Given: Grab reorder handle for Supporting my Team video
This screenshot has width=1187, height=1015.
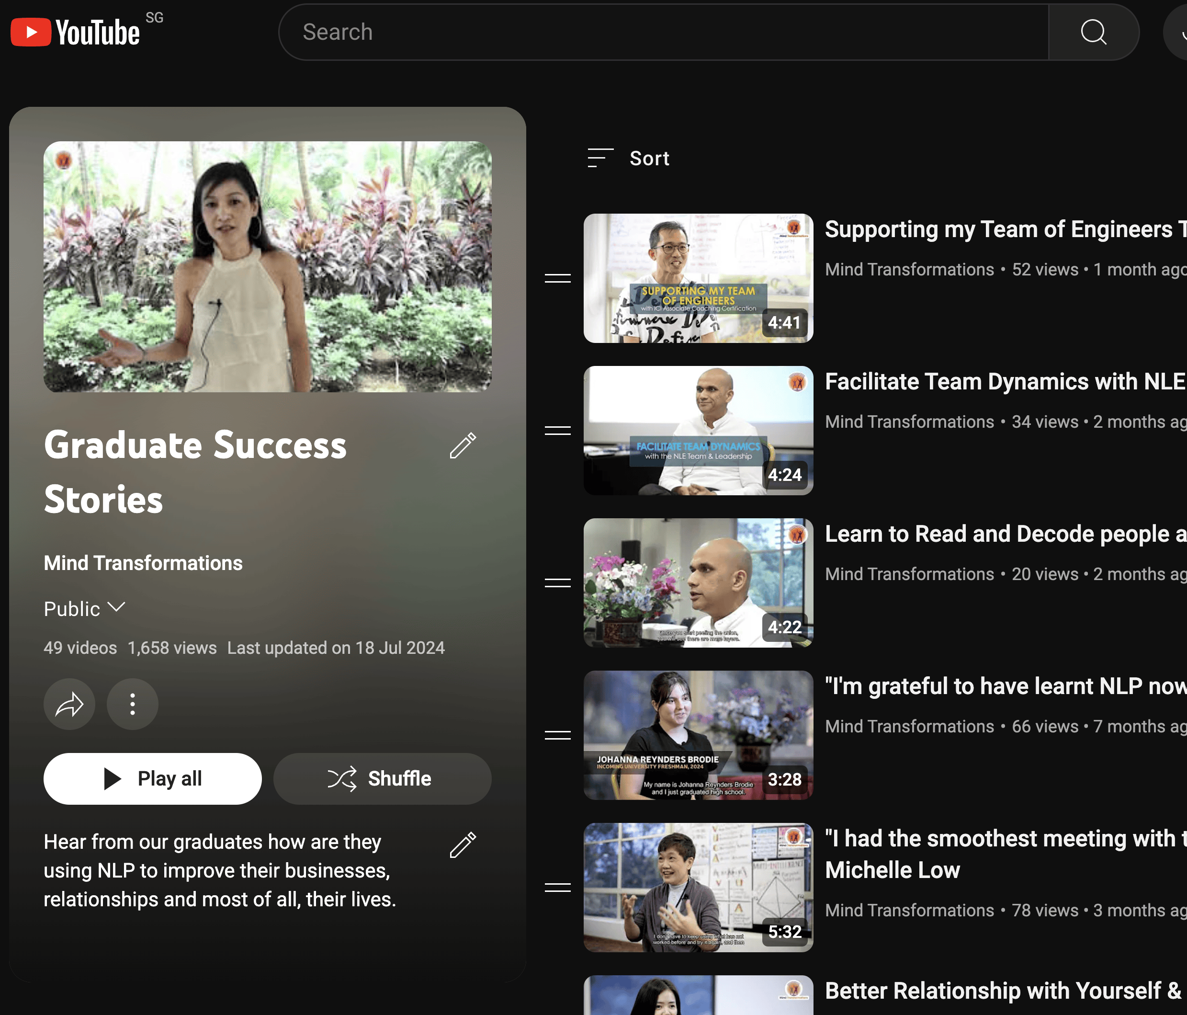Looking at the screenshot, I should pos(557,278).
